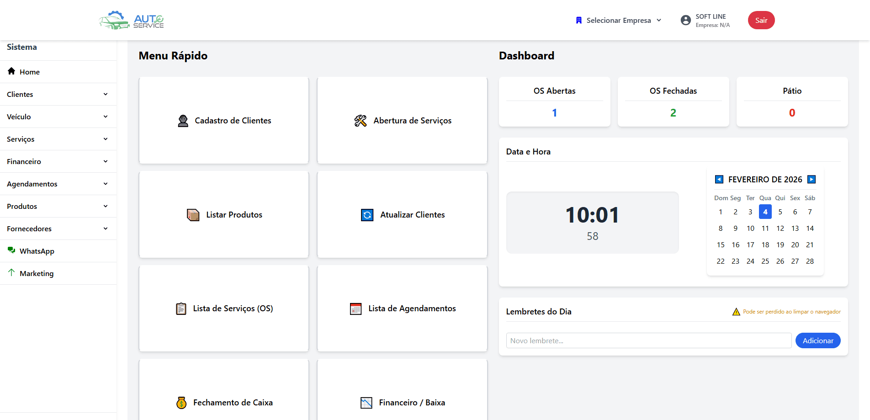
Task: Click the OS Fechadas counter card
Action: [674, 101]
